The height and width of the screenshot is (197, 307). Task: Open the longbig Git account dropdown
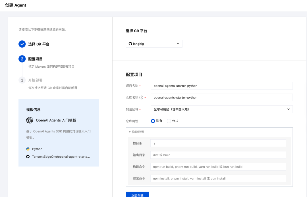coord(154,44)
